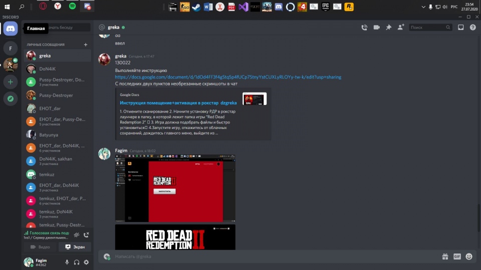Viewport: 481px width, 270px height.
Task: Open Explore public servers compass icon
Action: (x=11, y=98)
